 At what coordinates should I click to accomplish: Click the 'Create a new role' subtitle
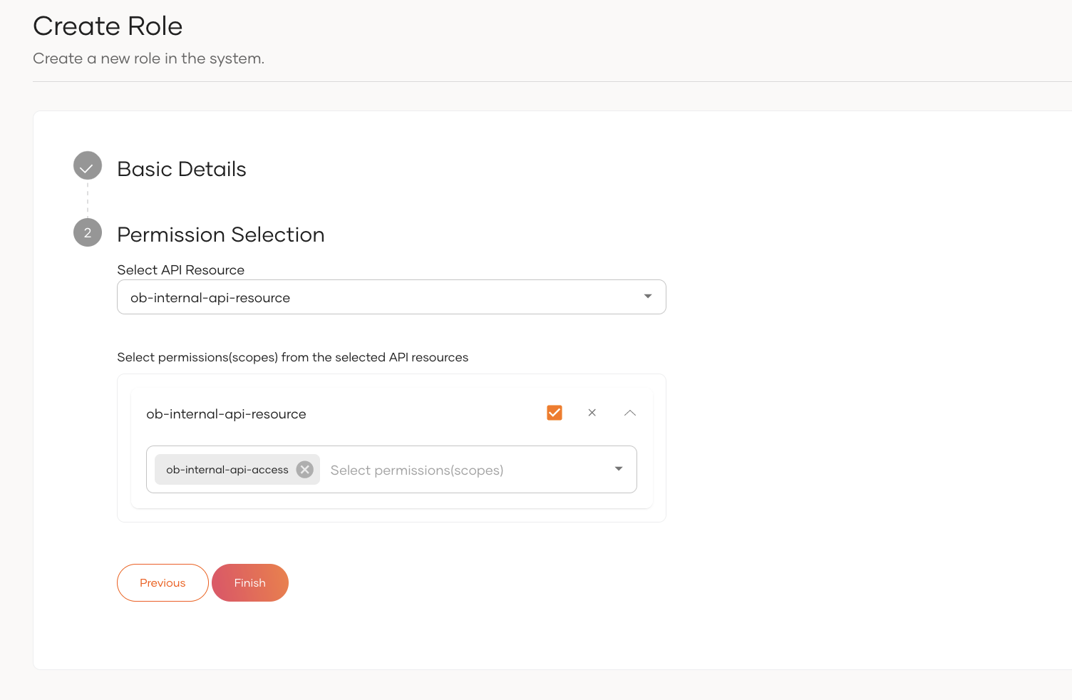148,58
